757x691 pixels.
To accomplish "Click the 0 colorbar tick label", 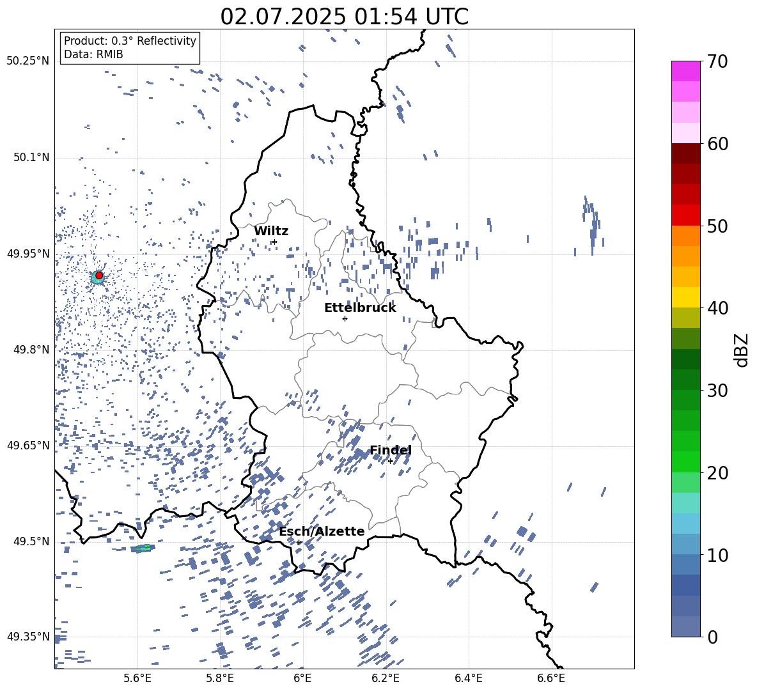I will pyautogui.click(x=712, y=637).
